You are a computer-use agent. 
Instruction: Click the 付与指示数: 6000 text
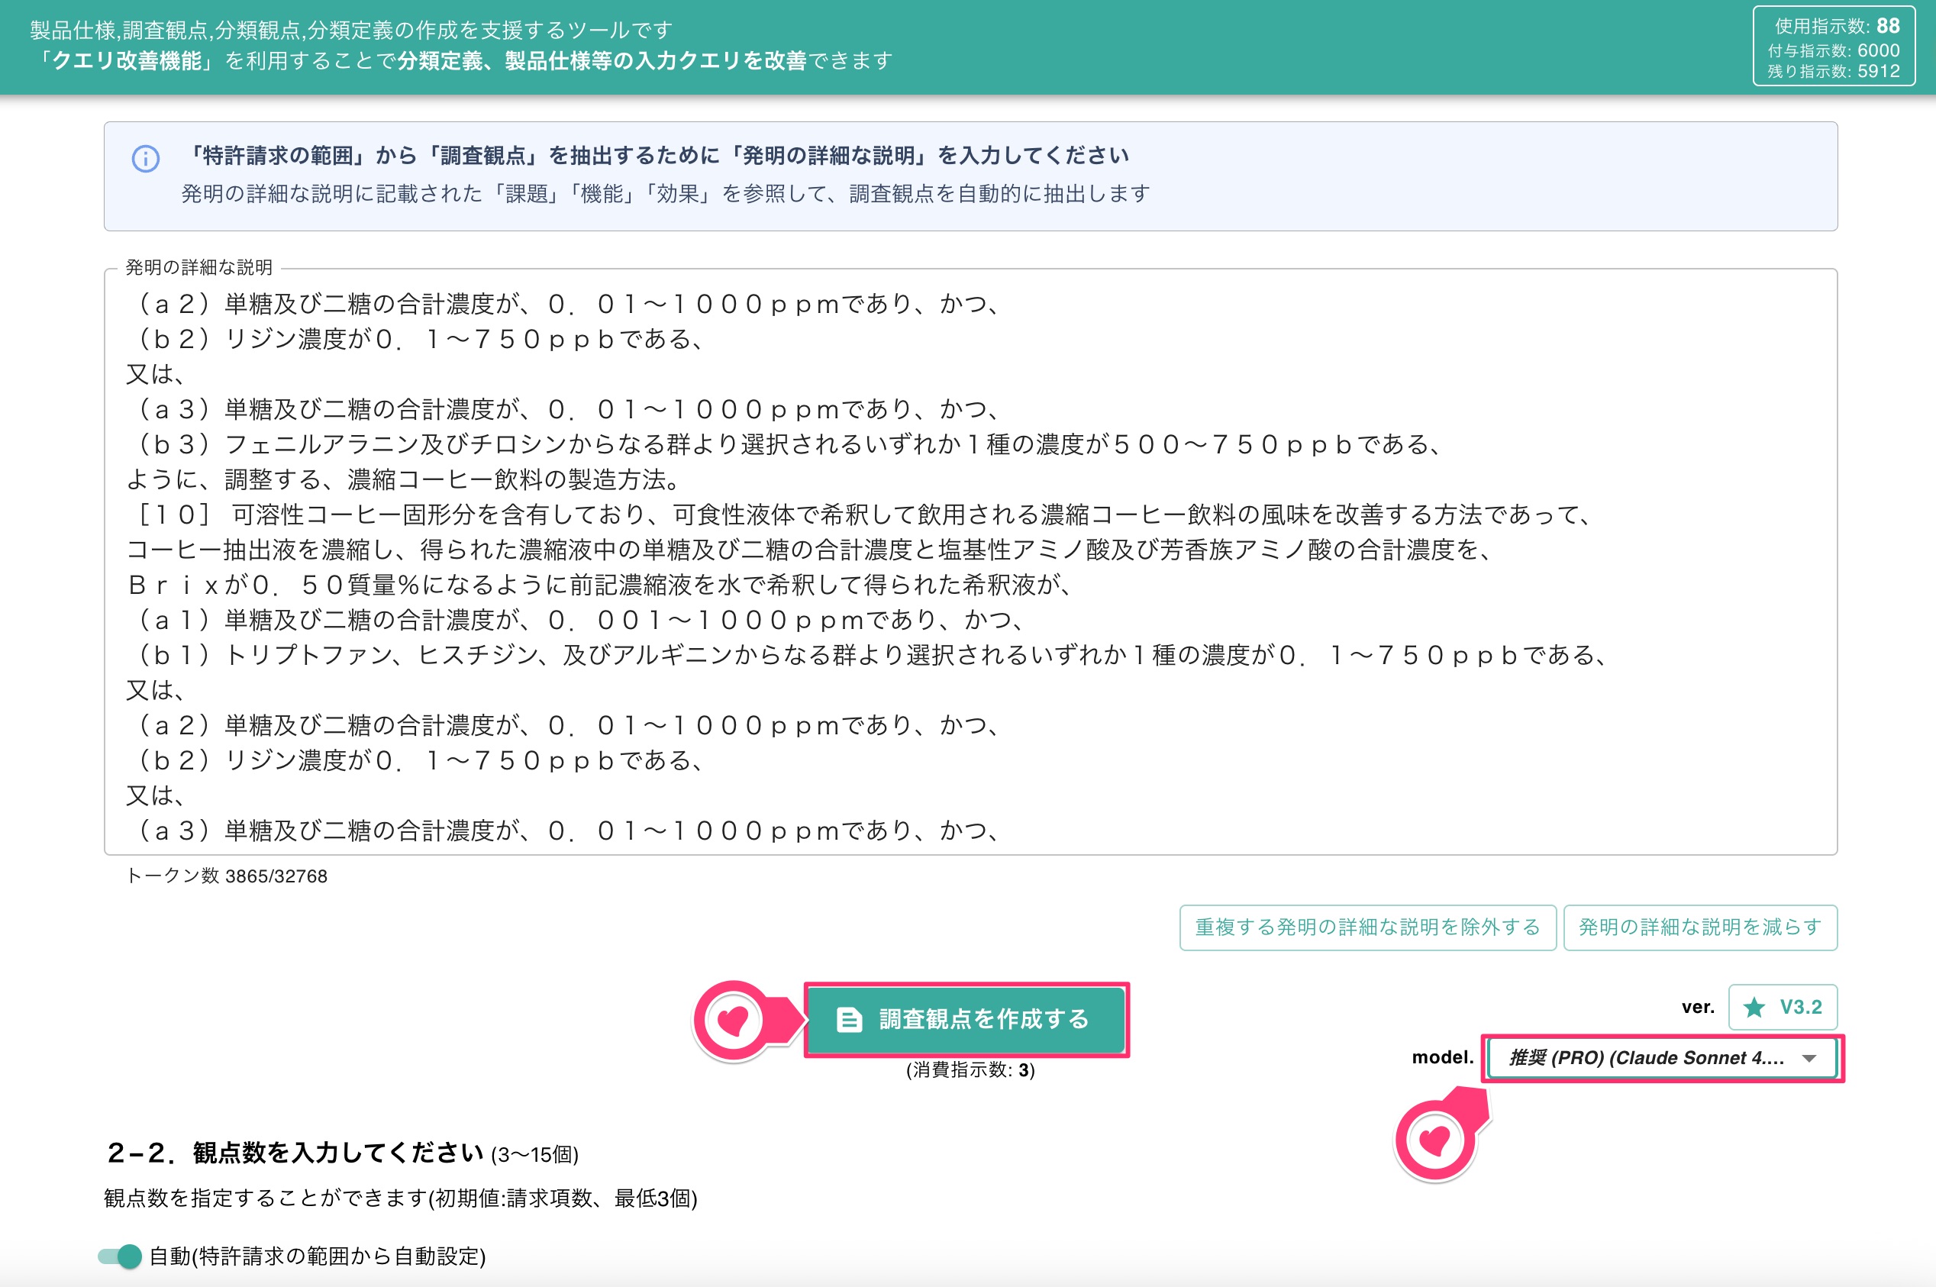1834,50
